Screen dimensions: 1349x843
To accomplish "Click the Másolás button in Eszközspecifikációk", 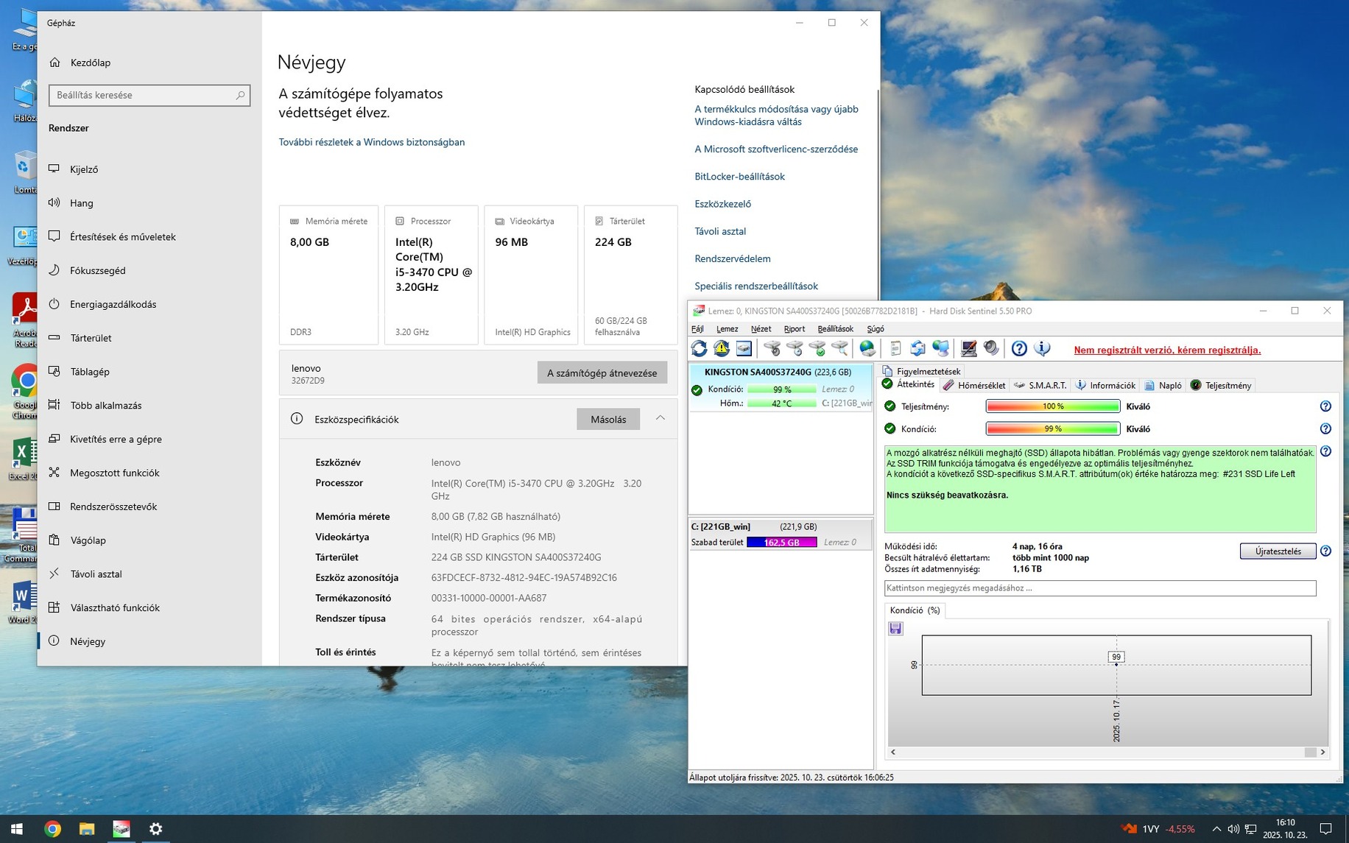I will coord(608,419).
